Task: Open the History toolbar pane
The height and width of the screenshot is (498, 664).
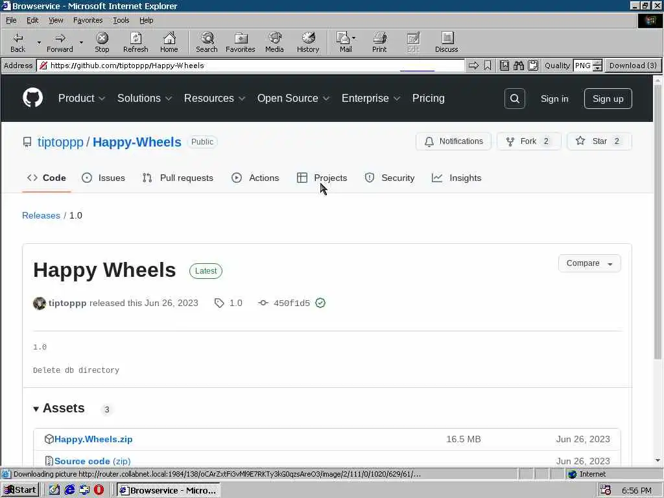Action: 308,42
